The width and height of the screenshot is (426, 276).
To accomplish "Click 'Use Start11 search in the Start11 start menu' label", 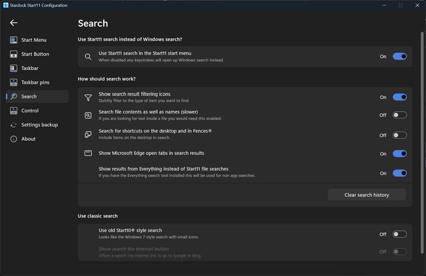I will pyautogui.click(x=145, y=53).
